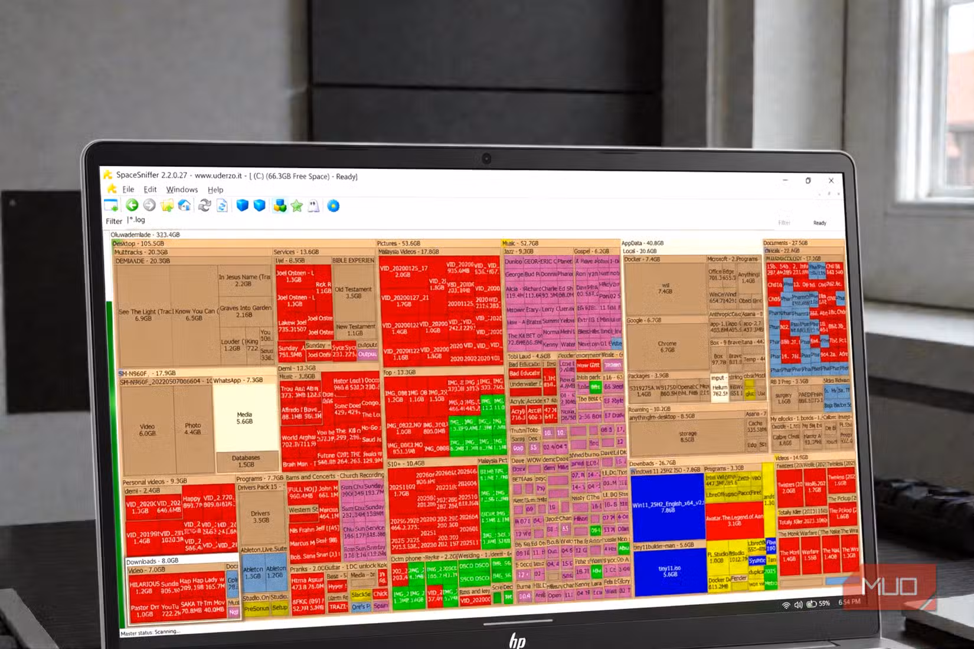Viewport: 974px width, 649px height.
Task: Select the blue Win11_25H2_English_x64 ISO block
Action: point(668,507)
